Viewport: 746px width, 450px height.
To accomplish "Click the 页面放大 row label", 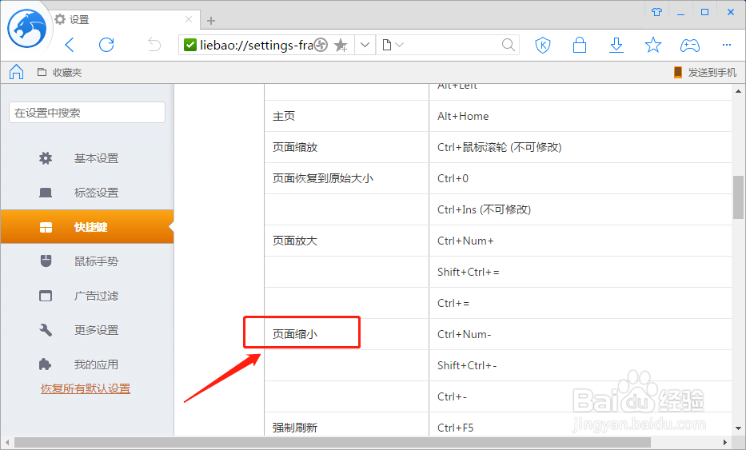I will 295,241.
